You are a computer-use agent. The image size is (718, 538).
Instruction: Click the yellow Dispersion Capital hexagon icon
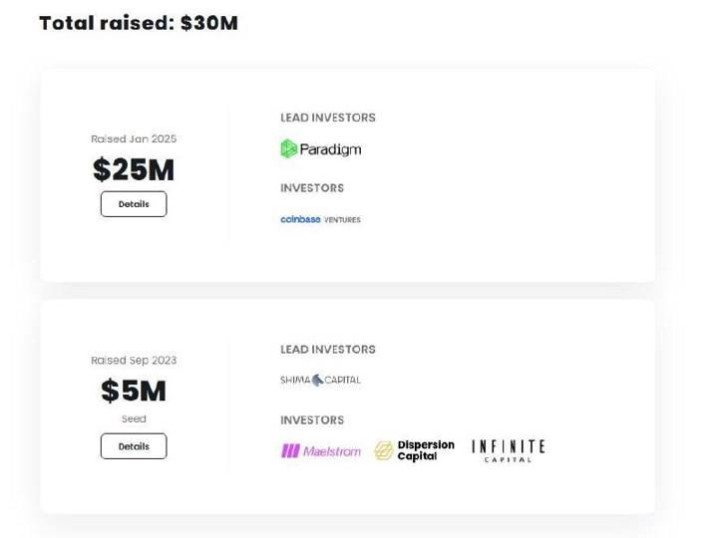pos(384,450)
